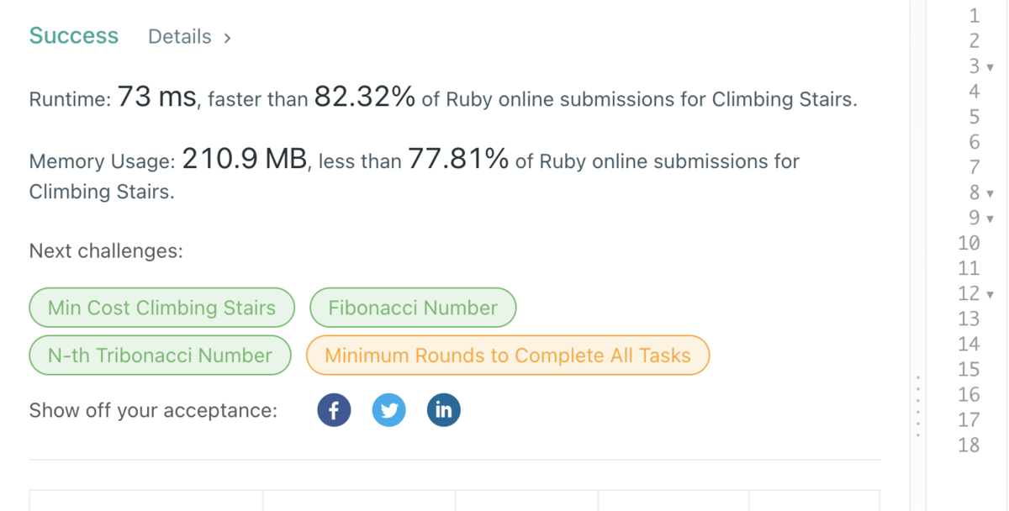Open submission Details link

[x=180, y=37]
